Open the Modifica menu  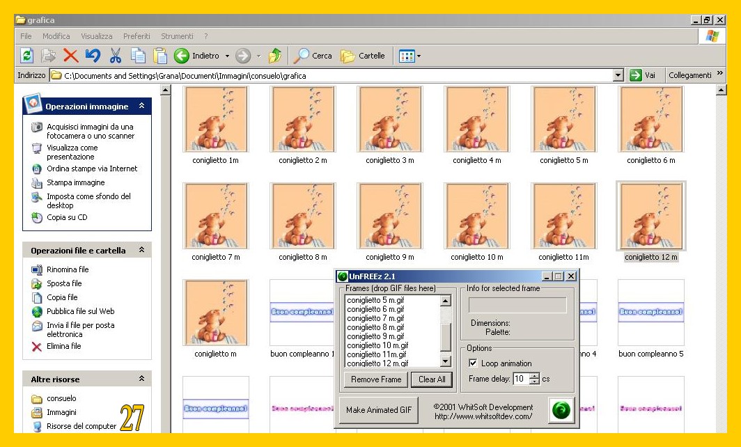(x=56, y=36)
